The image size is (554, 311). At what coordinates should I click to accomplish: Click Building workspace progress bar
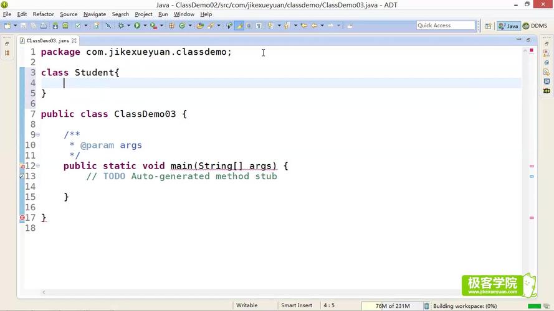(534, 306)
